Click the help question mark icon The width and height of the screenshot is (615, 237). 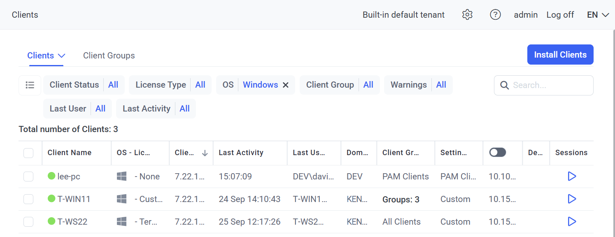(x=495, y=15)
